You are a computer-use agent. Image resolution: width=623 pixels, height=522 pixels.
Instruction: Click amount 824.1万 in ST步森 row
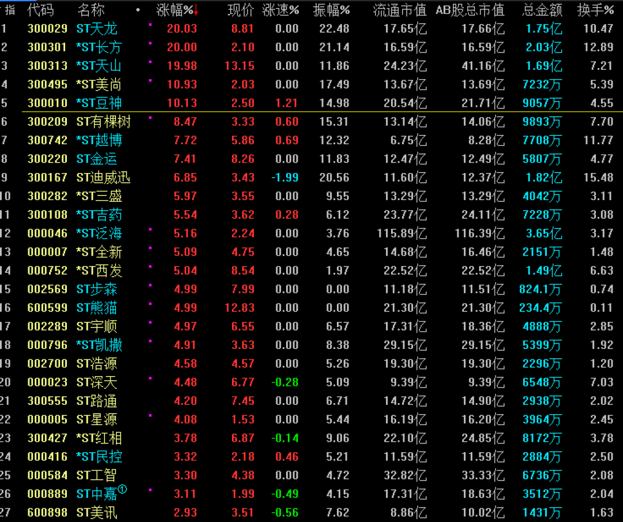pos(541,289)
